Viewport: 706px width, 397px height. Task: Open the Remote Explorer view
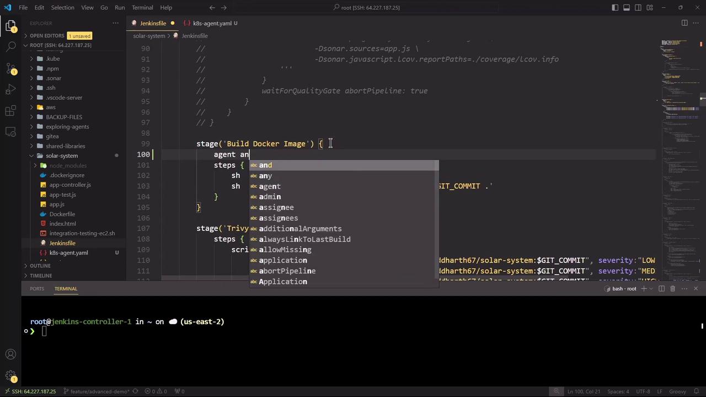coord(10,132)
